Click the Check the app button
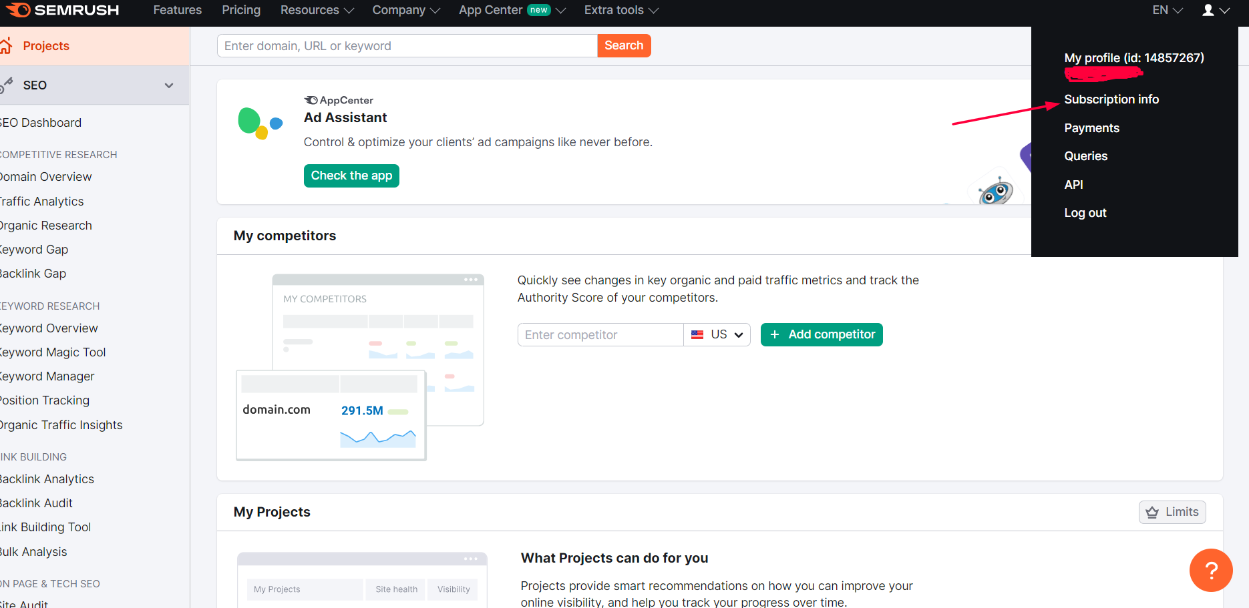This screenshot has width=1249, height=608. [x=351, y=176]
